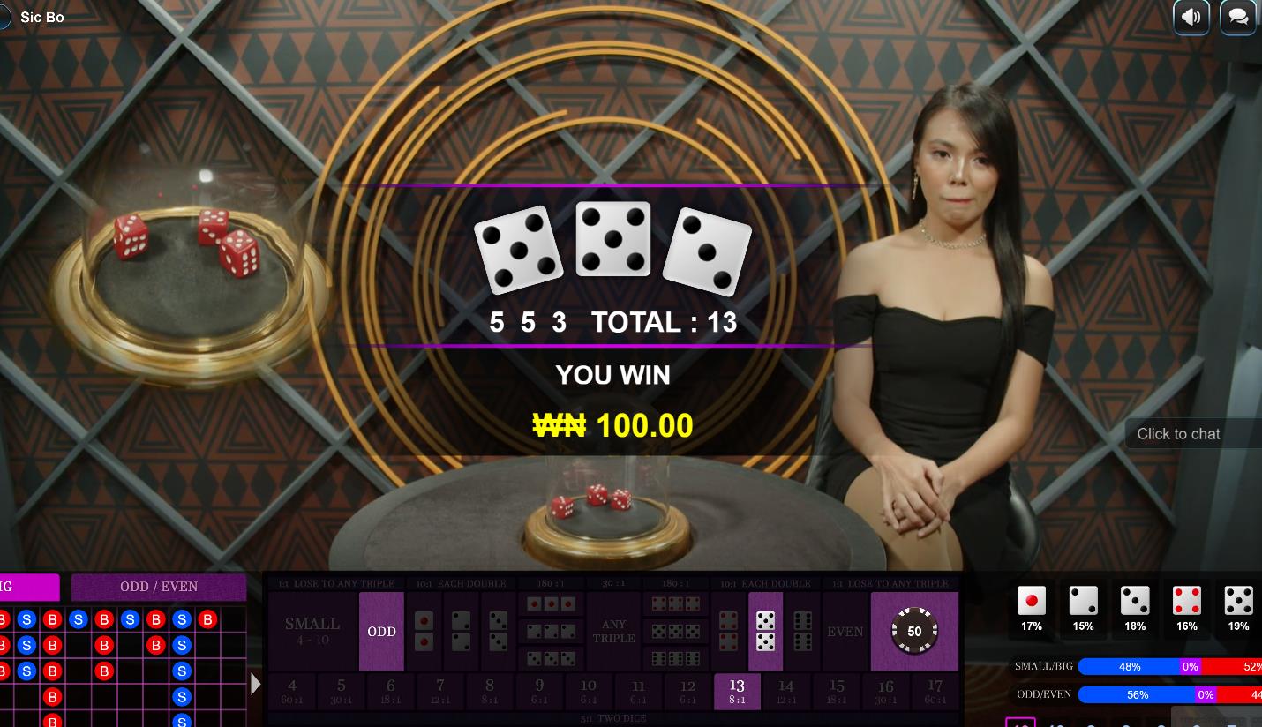Pick the red one-pip die statistic
Image resolution: width=1262 pixels, height=727 pixels.
[1031, 601]
